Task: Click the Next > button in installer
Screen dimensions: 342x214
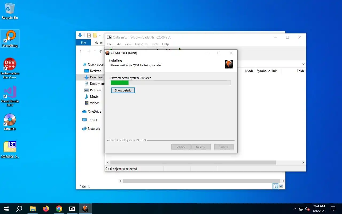Action: click(x=201, y=147)
